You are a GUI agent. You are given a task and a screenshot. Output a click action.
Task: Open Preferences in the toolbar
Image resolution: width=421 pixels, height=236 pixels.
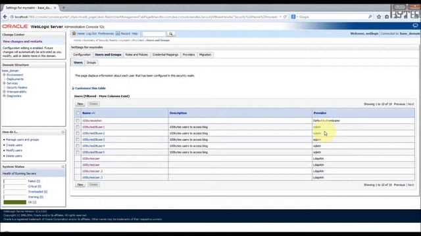click(106, 33)
